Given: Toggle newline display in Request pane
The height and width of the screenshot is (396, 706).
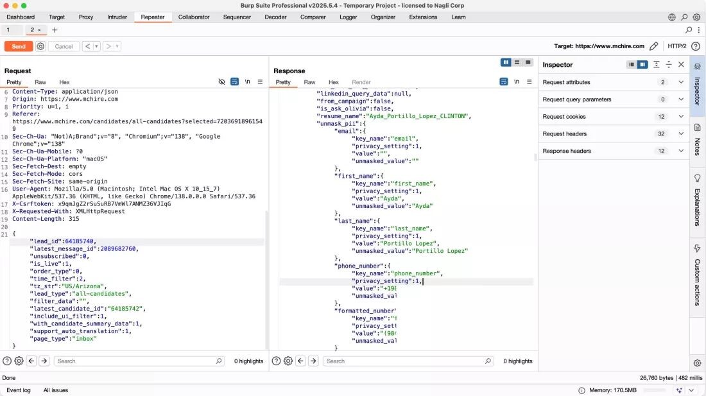Looking at the screenshot, I should point(247,82).
